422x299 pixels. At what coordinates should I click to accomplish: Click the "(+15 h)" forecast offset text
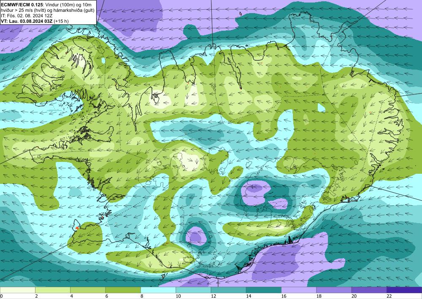coord(61,21)
